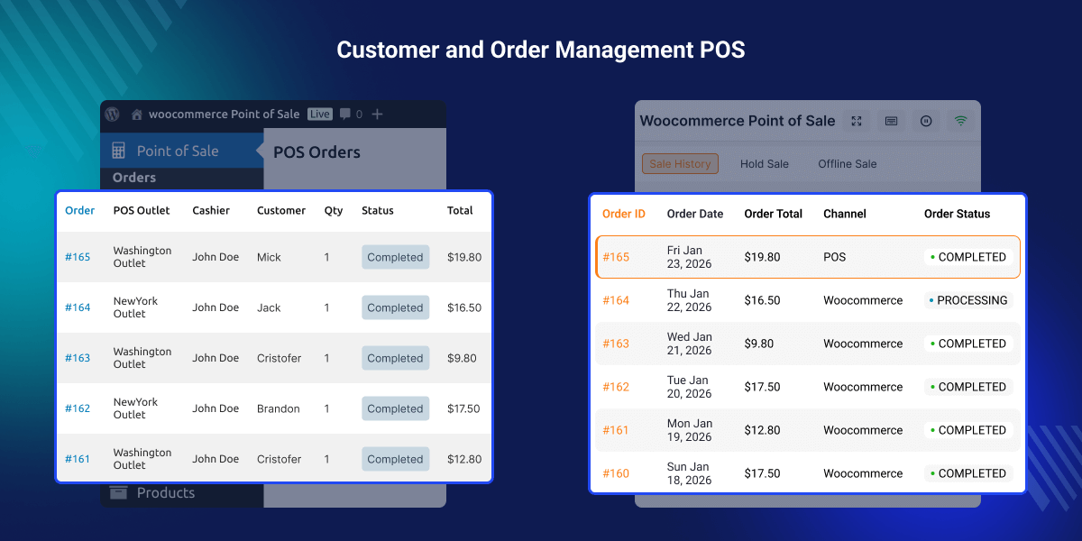The height and width of the screenshot is (541, 1082).
Task: Click total $19.80 in POS Orders table
Action: [x=464, y=257]
